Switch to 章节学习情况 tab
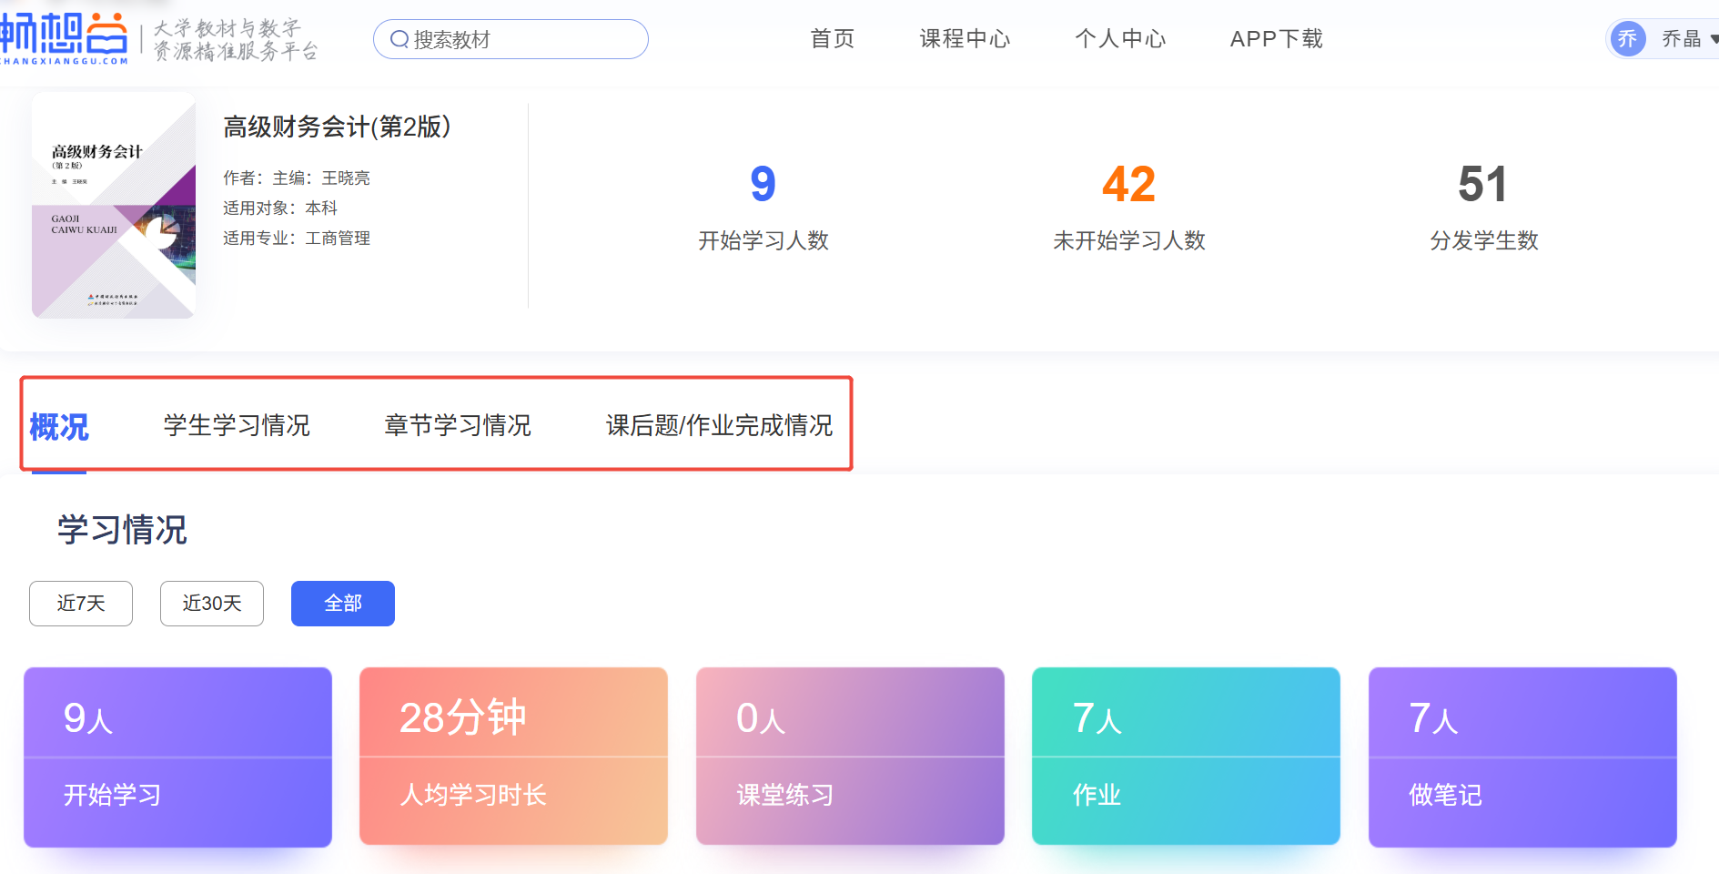Screen dimensions: 1719x874 click(x=457, y=425)
